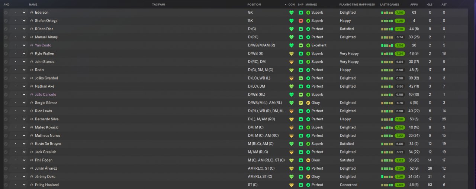
Task: Toggle the picked checkbox for Kevin De Bruyne
Action: (x=6, y=144)
